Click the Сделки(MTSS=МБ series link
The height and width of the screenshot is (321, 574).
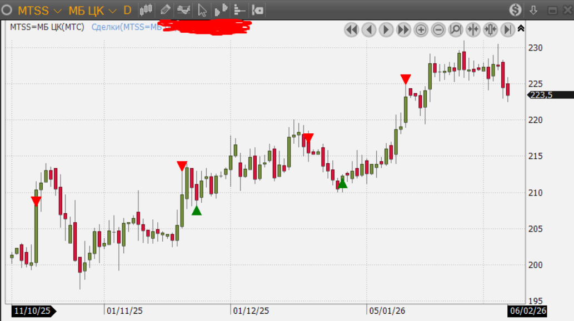tap(126, 27)
